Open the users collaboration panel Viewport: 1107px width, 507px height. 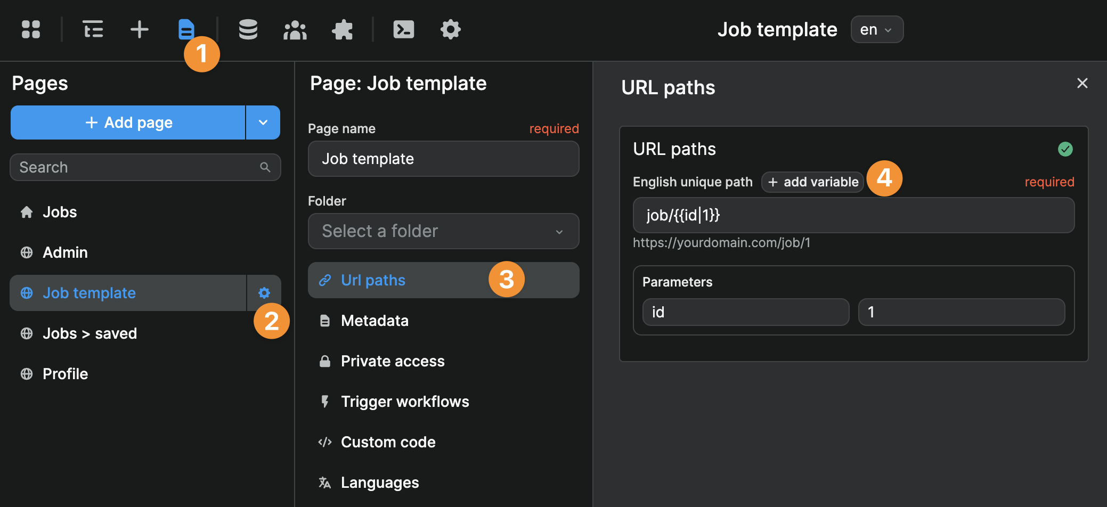pyautogui.click(x=295, y=29)
